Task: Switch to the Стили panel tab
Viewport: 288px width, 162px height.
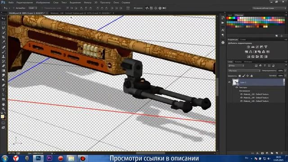Action: [243, 40]
